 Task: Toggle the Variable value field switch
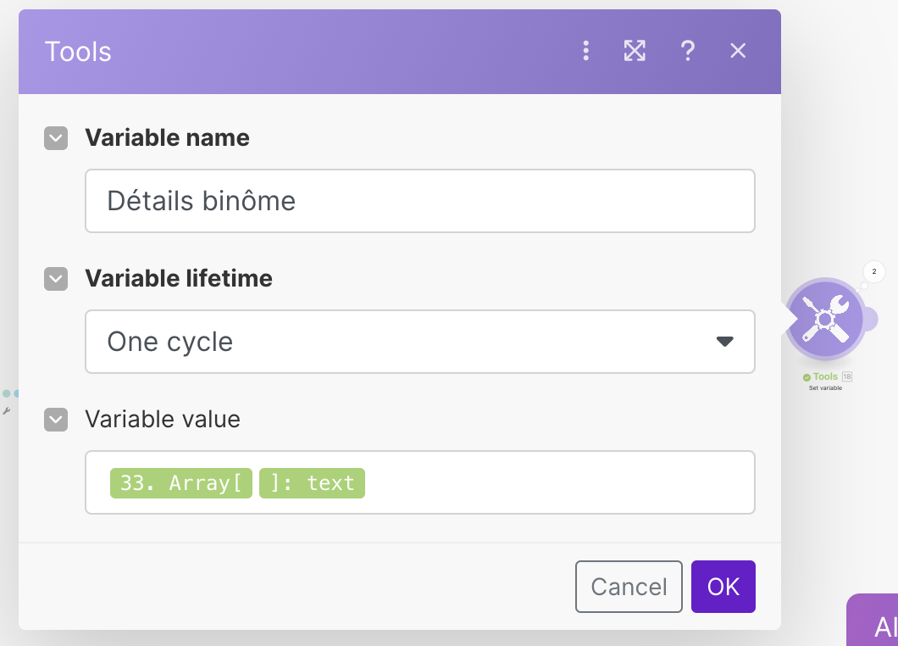pos(56,420)
